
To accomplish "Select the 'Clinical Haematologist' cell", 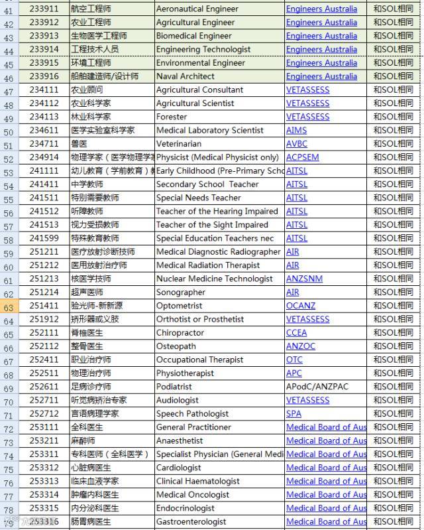I will (219, 482).
